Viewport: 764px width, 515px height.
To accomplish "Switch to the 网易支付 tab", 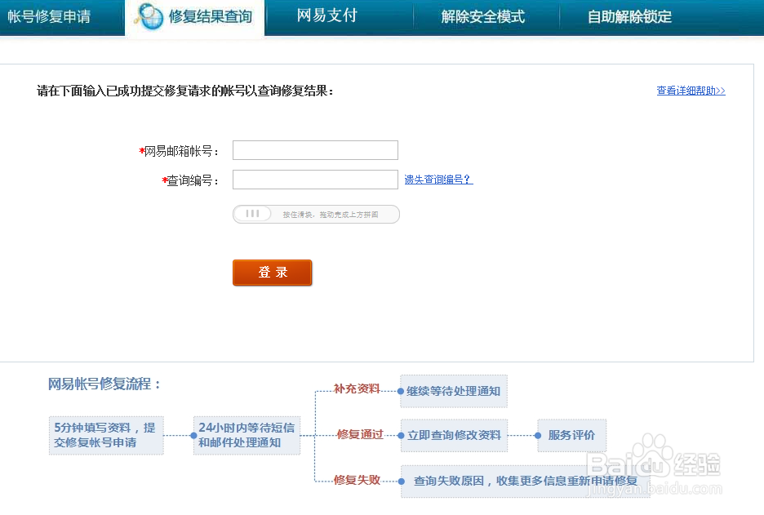I will (327, 16).
